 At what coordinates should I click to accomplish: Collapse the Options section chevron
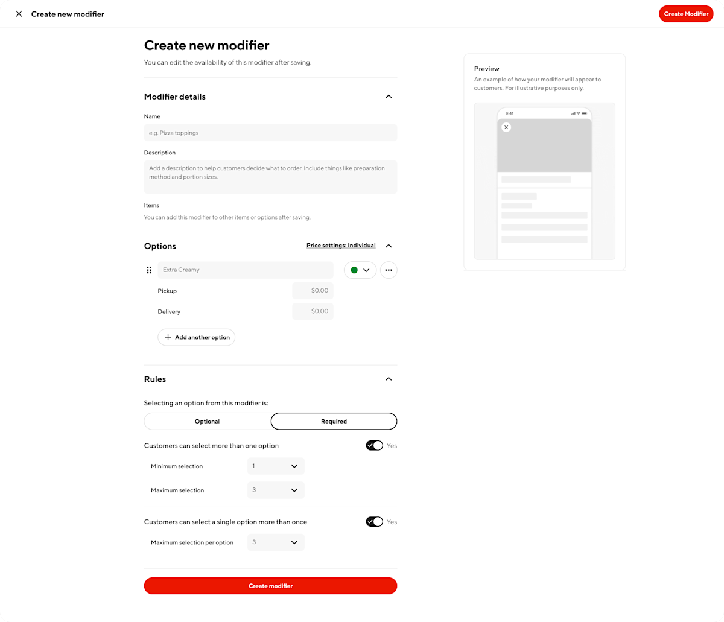(x=389, y=246)
